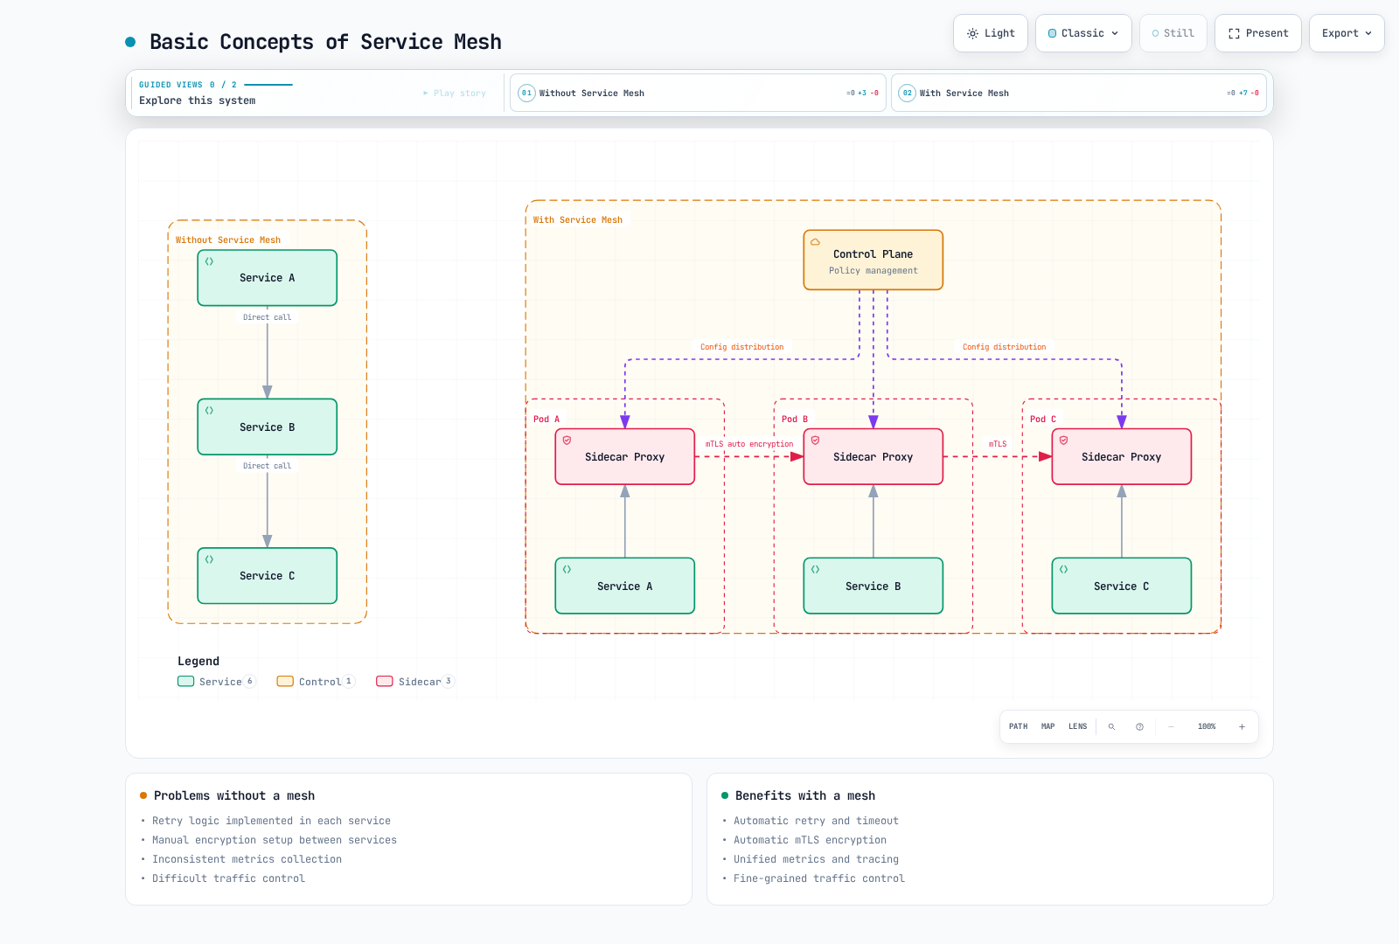The image size is (1399, 944).
Task: Select guided view 02 With Service Mesh
Action: (1079, 93)
